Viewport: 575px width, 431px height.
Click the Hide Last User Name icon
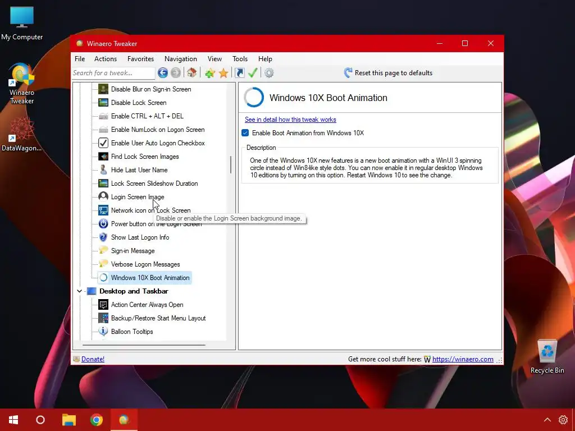tap(103, 169)
